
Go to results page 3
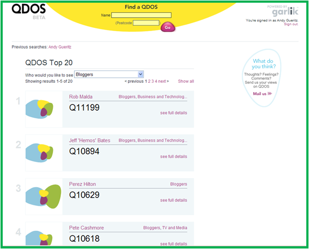[x=153, y=81]
